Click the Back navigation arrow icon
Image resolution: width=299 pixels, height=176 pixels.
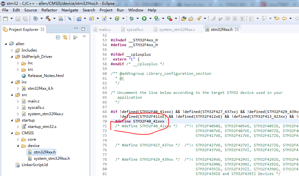tap(284, 18)
